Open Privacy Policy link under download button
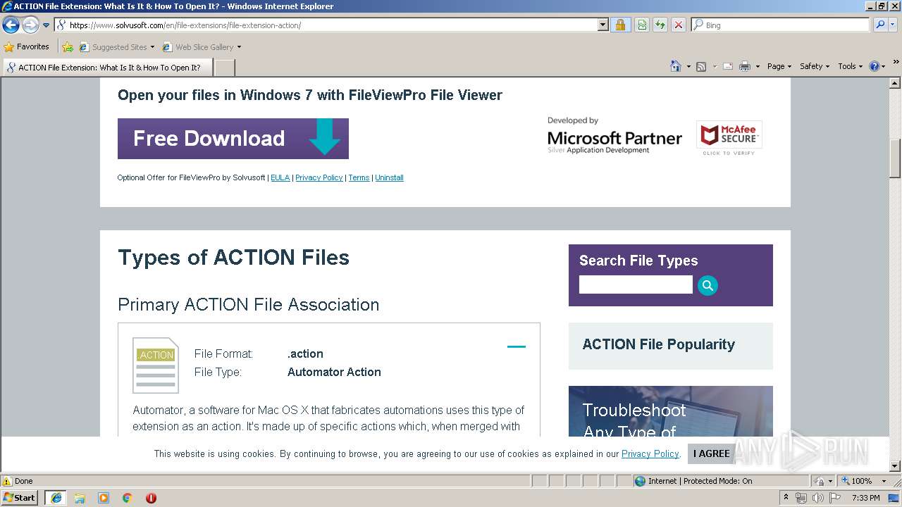902x507 pixels. click(319, 177)
